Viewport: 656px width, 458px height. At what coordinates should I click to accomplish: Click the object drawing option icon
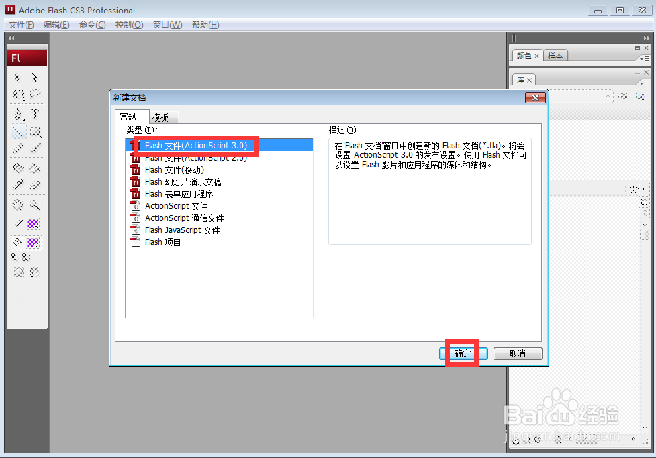(18, 272)
